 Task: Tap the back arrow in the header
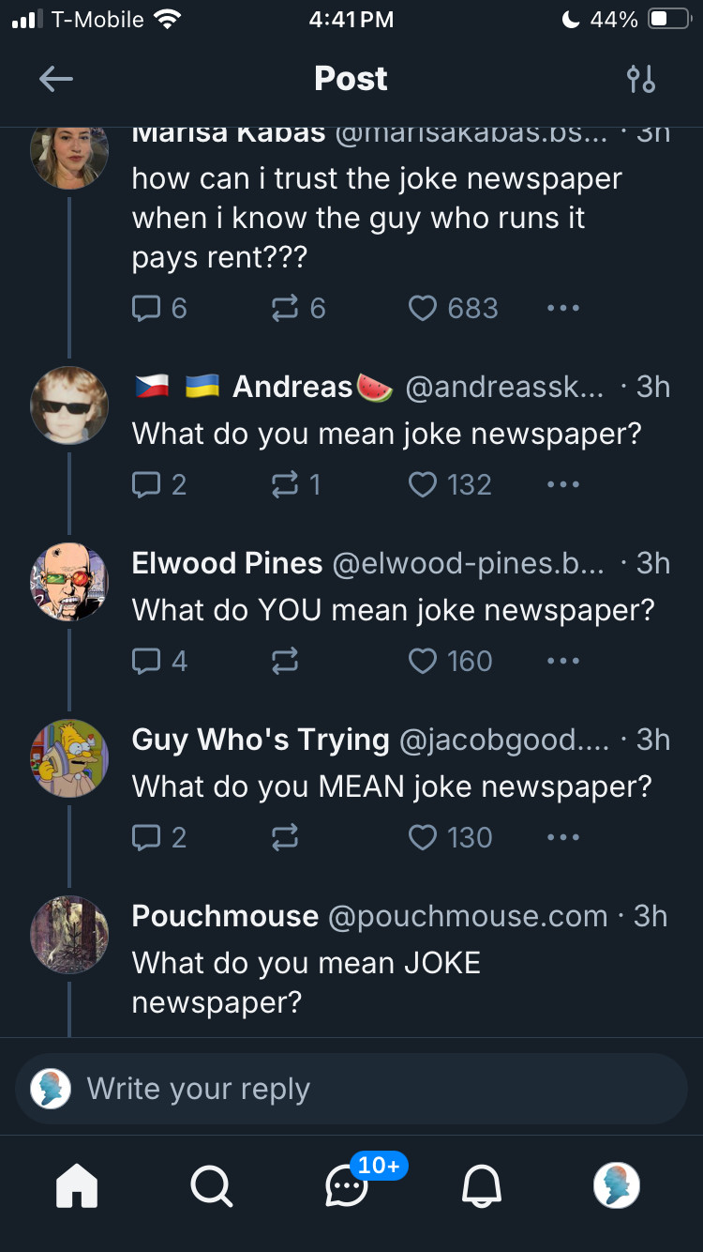(x=56, y=80)
